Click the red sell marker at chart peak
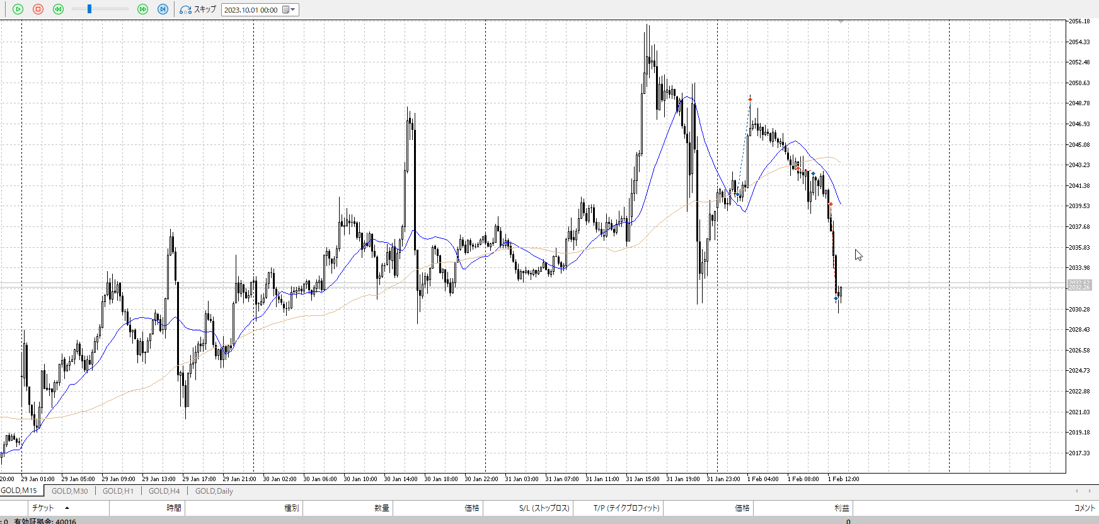The image size is (1099, 524). click(x=750, y=99)
